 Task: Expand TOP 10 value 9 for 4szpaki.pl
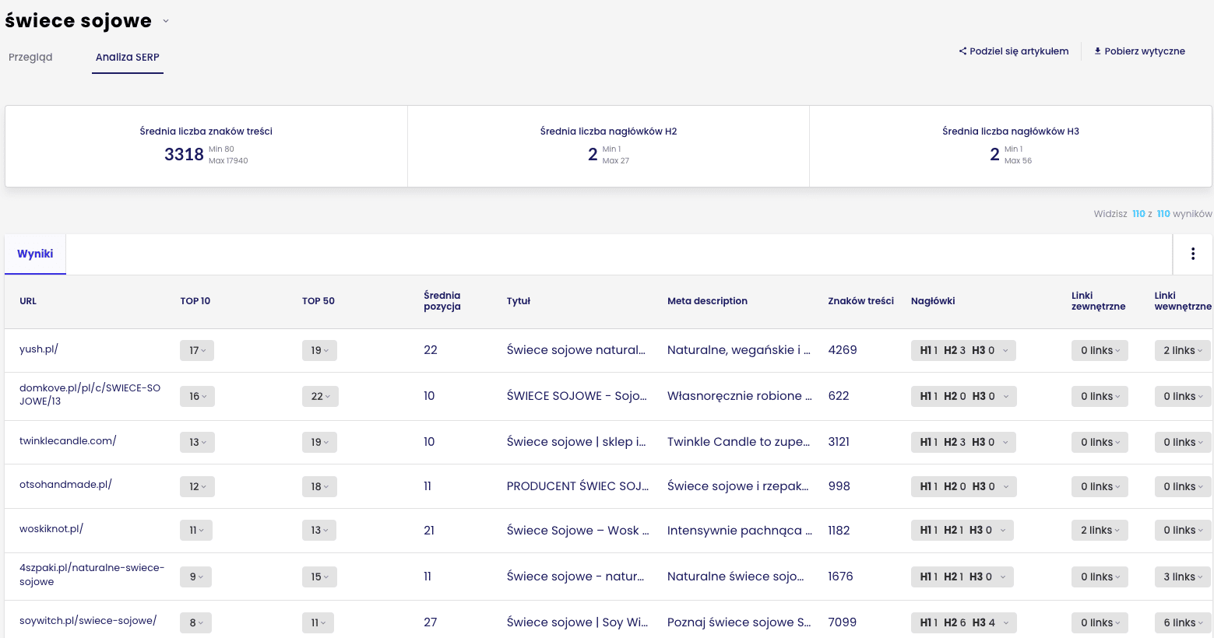(x=195, y=577)
